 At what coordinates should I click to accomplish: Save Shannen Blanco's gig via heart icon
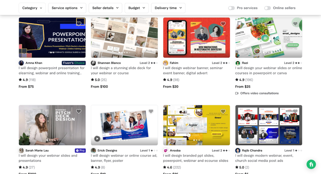point(151,24)
